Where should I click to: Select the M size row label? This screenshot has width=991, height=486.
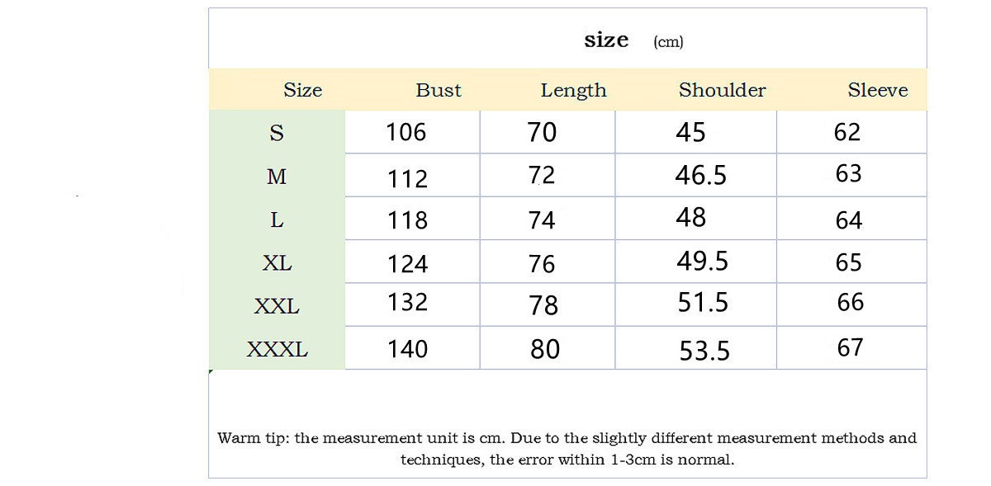(x=277, y=177)
